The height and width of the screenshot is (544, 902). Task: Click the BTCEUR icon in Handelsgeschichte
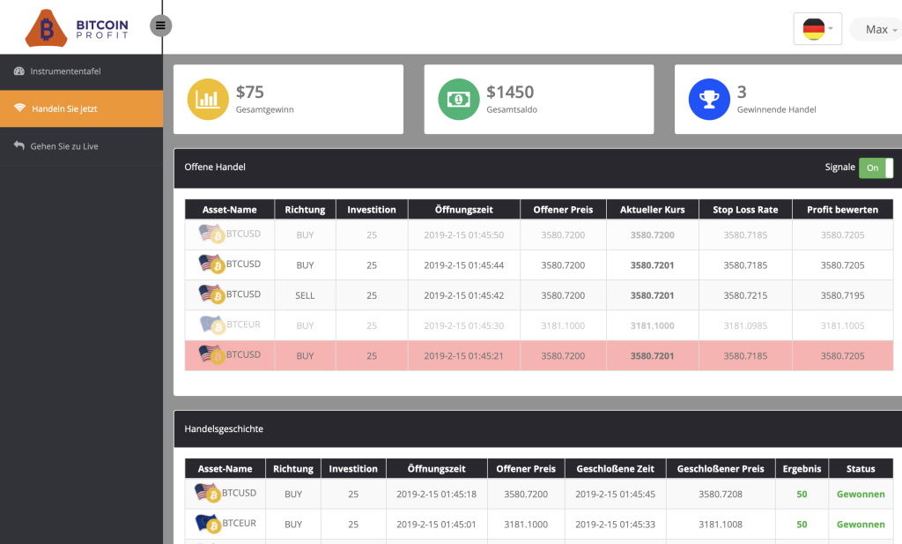[x=208, y=524]
